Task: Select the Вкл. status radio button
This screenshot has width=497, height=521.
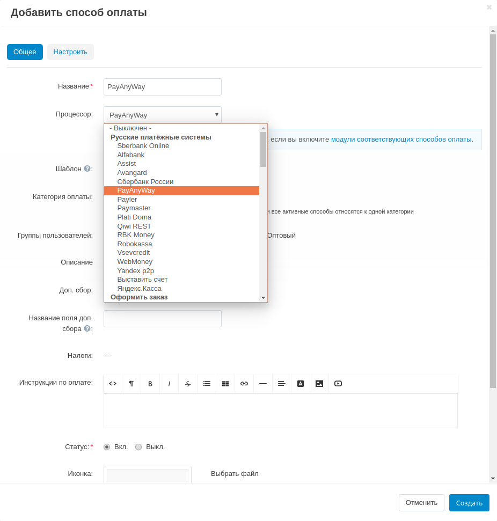Action: 107,447
